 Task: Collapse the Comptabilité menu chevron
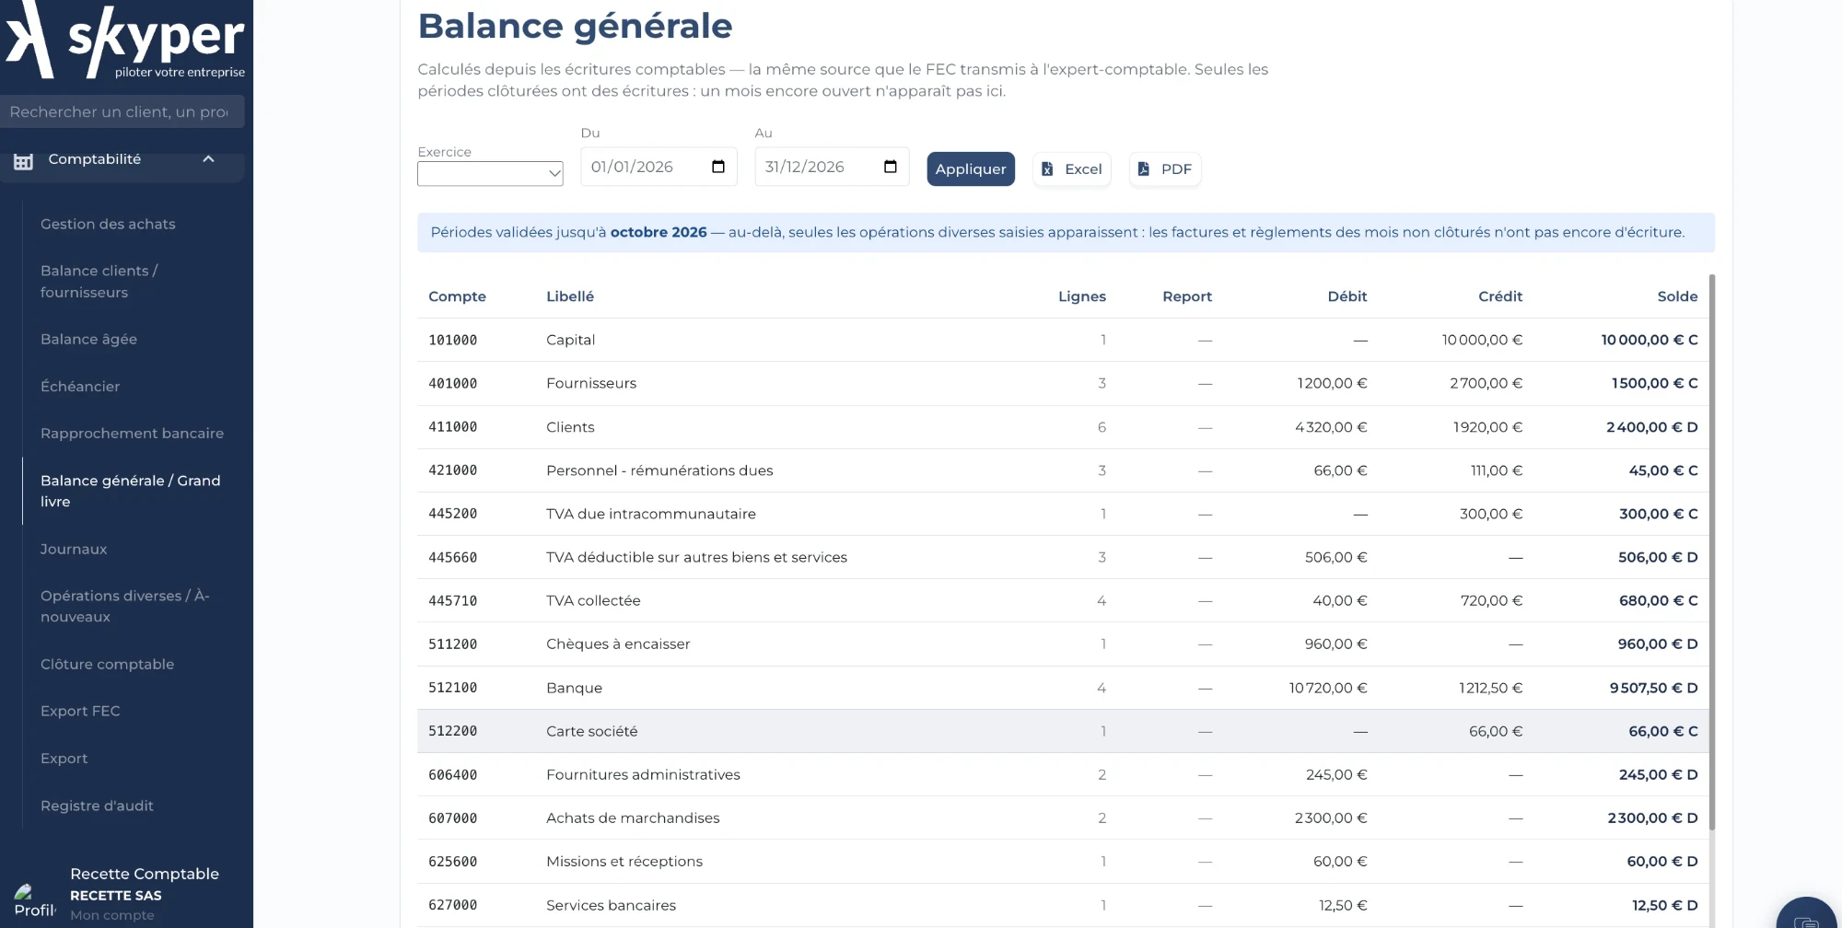click(208, 159)
